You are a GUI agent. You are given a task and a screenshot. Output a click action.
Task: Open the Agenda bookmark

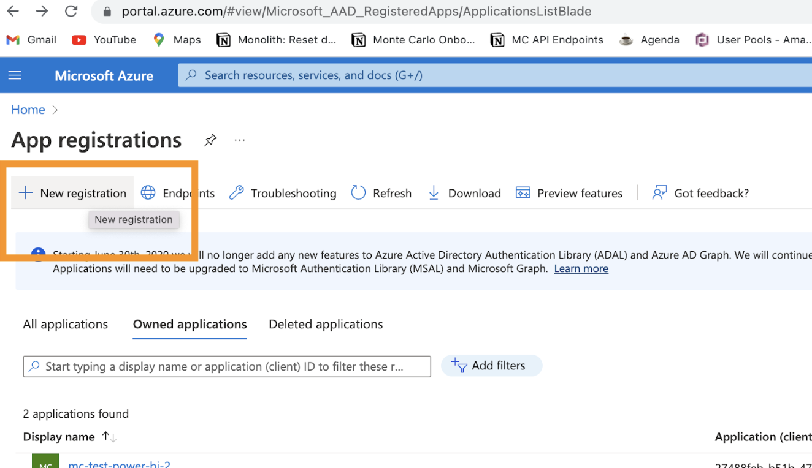649,40
